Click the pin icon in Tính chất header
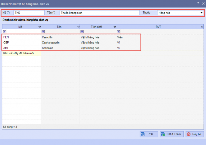Viewport: 206px width, 145px height. (114, 27)
